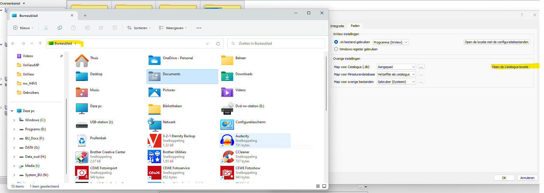
Task: Open the Configuratiescherm control panel icon
Action: (x=227, y=125)
